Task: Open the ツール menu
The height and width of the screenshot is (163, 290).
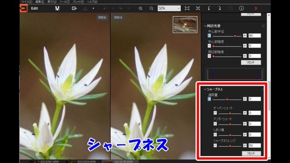Action: pyautogui.click(x=64, y=2)
